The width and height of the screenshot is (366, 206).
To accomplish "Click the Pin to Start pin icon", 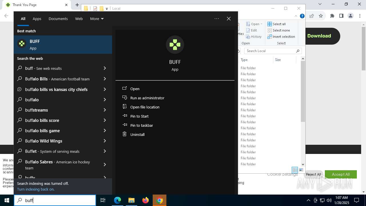I will tap(124, 116).
